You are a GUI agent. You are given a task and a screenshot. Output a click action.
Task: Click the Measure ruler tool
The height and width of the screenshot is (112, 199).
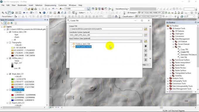pyautogui.click(x=55, y=13)
